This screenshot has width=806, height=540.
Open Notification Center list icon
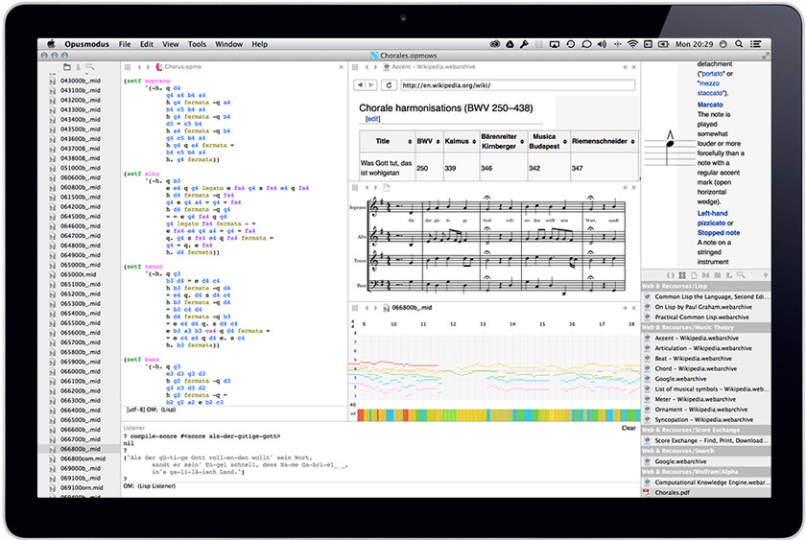pos(756,44)
